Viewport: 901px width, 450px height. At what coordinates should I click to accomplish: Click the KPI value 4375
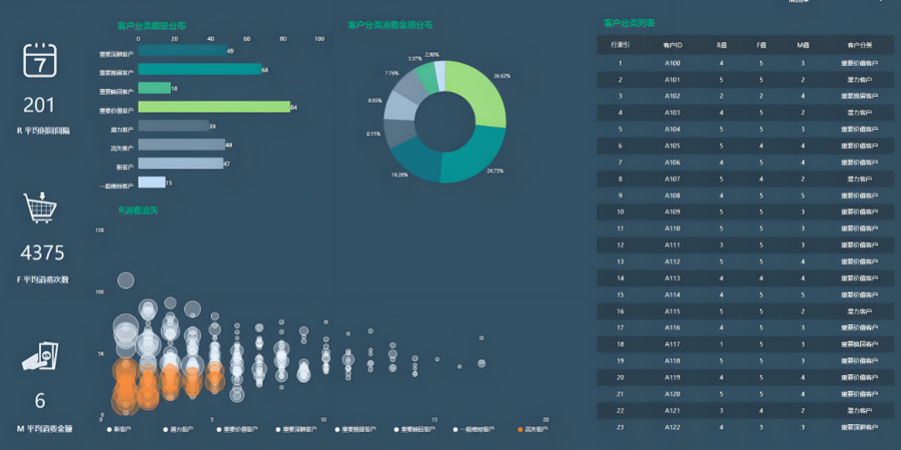(43, 252)
